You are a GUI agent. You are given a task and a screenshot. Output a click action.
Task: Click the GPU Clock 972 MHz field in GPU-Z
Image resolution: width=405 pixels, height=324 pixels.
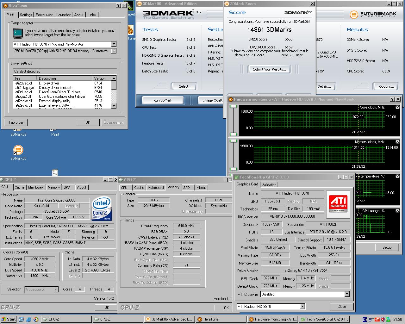[x=271, y=278]
